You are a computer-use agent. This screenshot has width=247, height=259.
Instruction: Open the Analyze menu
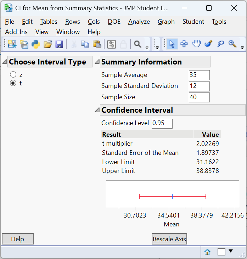pyautogui.click(x=139, y=22)
